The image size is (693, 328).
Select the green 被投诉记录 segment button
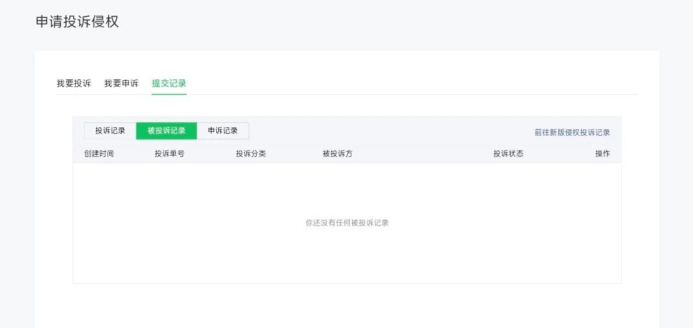click(x=166, y=131)
